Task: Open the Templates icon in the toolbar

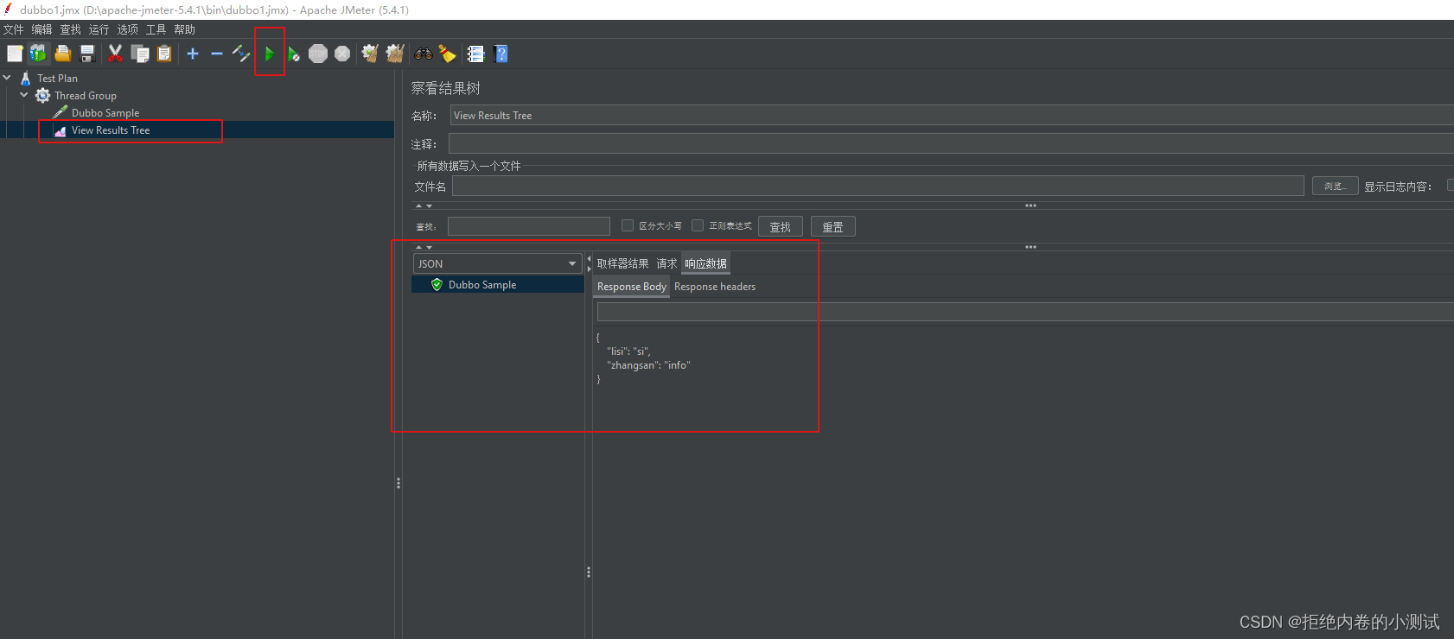Action: (38, 54)
